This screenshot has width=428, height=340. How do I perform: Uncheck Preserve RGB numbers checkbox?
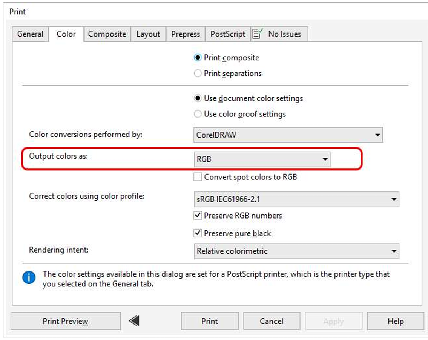click(x=198, y=216)
